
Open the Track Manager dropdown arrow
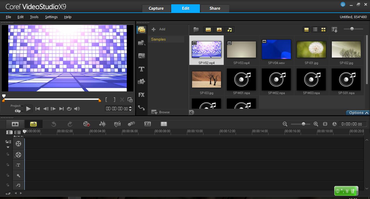tap(8, 147)
